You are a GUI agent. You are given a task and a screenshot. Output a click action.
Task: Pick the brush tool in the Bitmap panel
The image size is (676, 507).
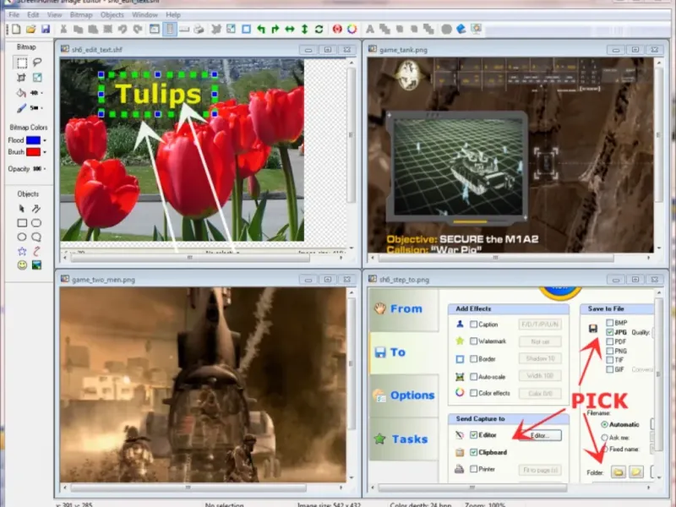(x=21, y=108)
